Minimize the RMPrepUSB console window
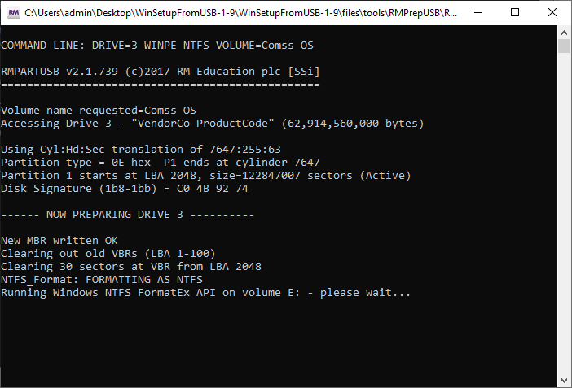 477,13
